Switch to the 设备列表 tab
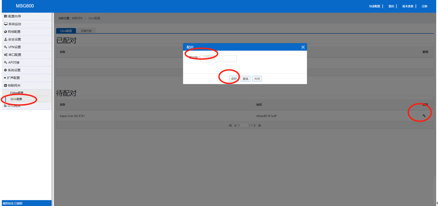This screenshot has width=438, height=206. 86,31
